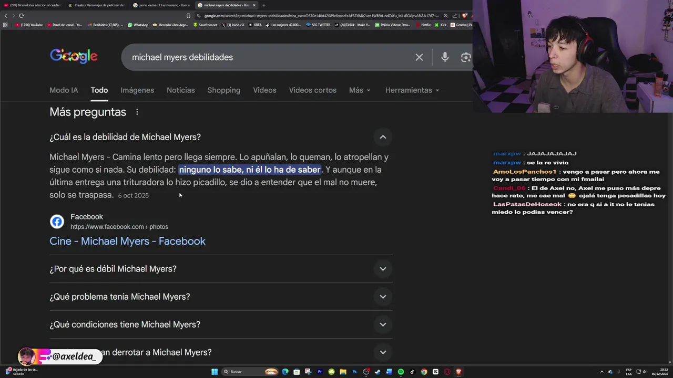This screenshot has width=673, height=378.
Task: Open a new browser tab with plus
Action: point(264,5)
